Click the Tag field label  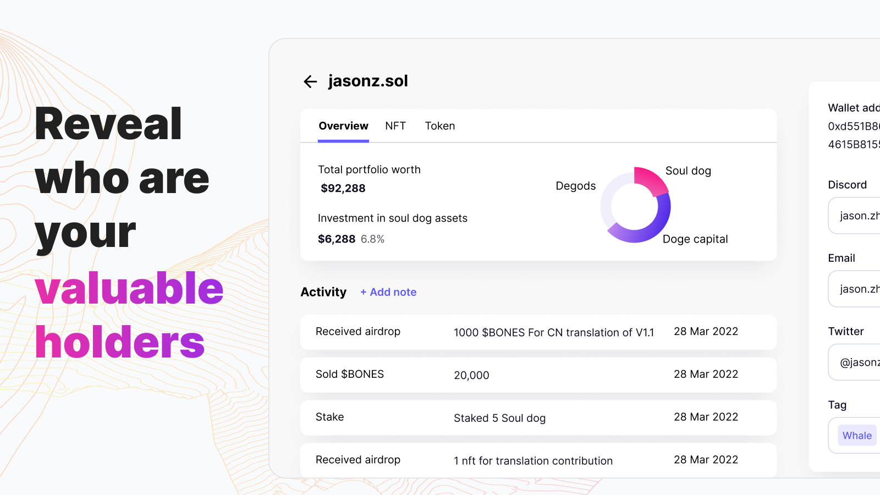[x=838, y=405]
